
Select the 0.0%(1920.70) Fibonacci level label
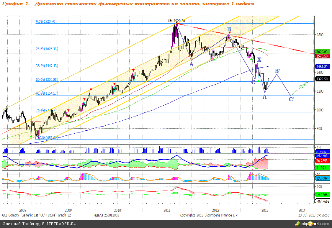(x=46, y=22)
